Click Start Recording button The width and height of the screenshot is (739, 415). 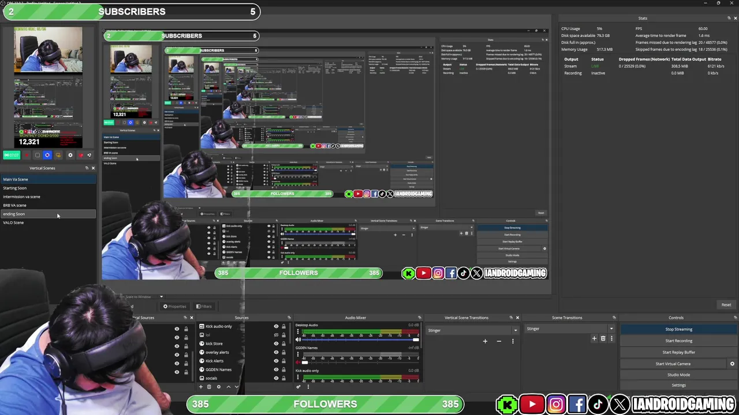pos(679,341)
